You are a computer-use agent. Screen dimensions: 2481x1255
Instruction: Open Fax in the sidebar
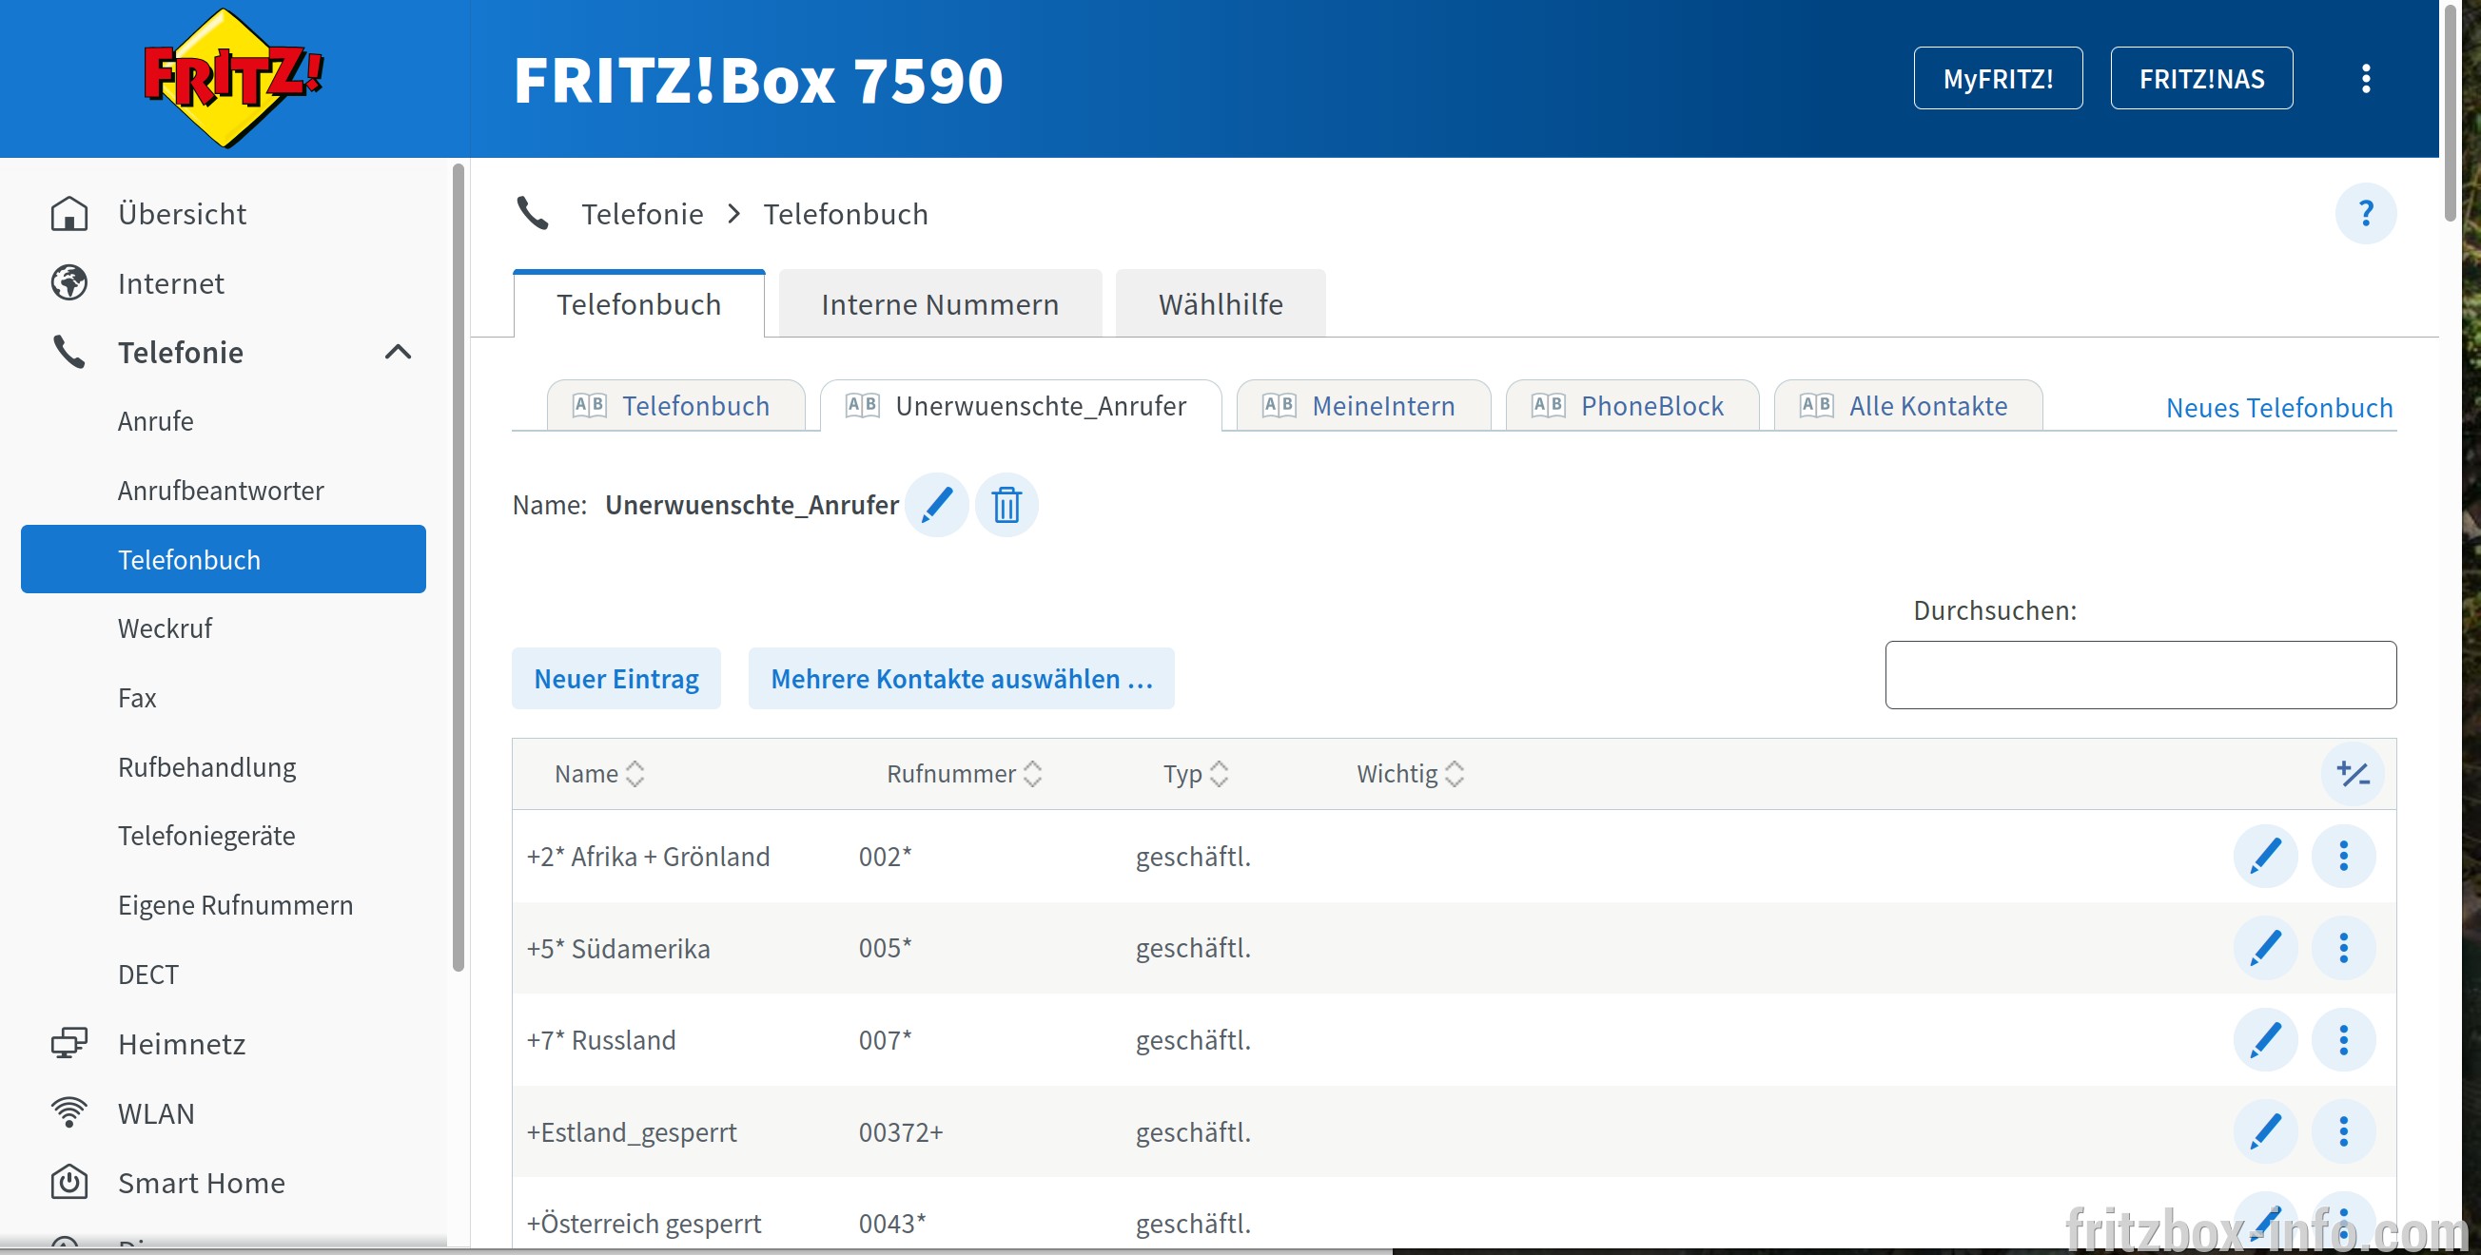coord(137,698)
